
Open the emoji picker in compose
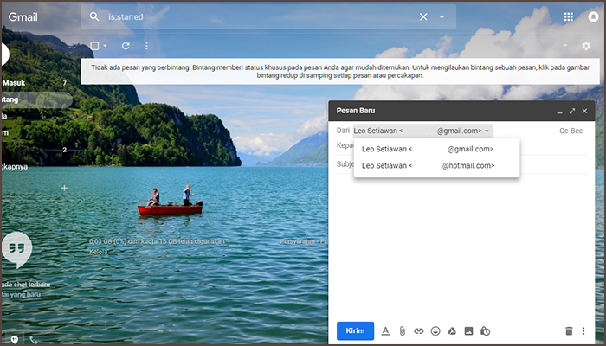coord(435,330)
